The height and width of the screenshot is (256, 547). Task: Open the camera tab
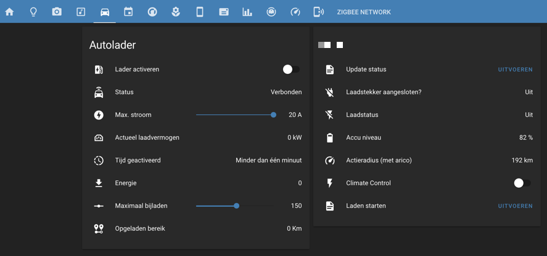point(57,12)
